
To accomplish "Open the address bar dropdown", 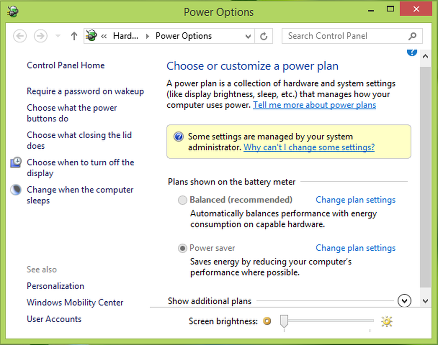I will 248,36.
